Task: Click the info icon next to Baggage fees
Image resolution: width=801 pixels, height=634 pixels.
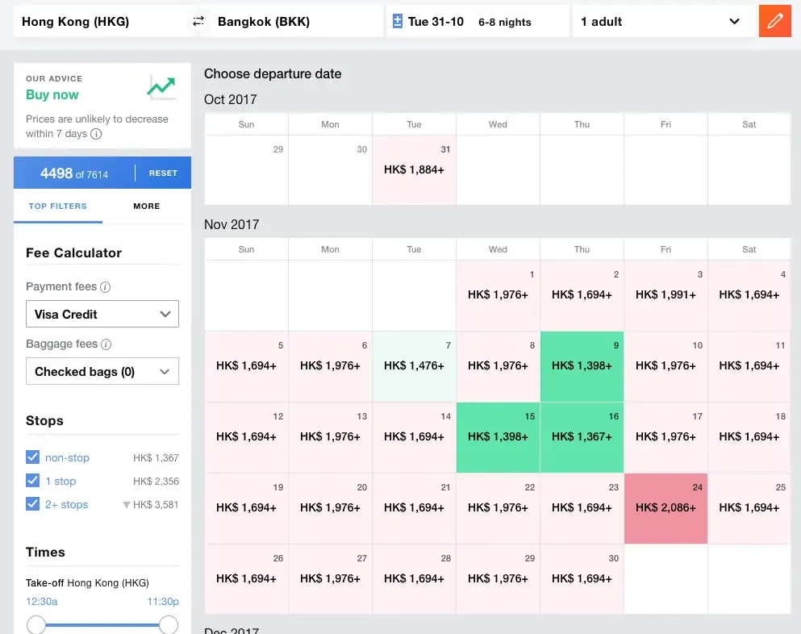Action: tap(106, 344)
